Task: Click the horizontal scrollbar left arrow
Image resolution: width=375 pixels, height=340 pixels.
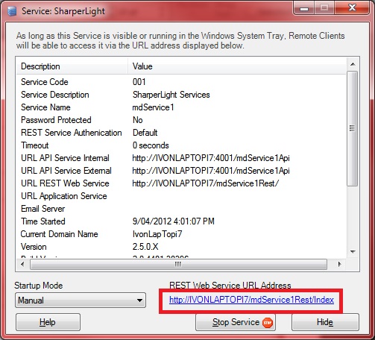Action: (x=22, y=264)
